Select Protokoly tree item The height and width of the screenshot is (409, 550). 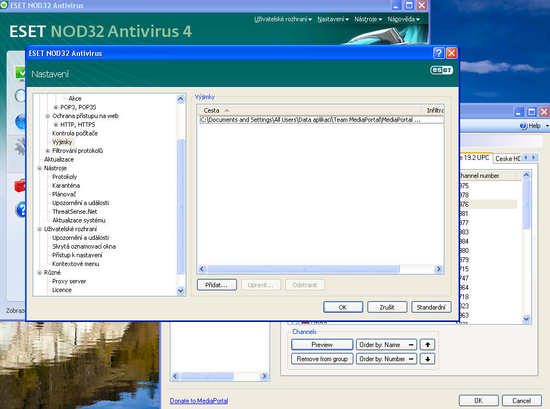65,177
